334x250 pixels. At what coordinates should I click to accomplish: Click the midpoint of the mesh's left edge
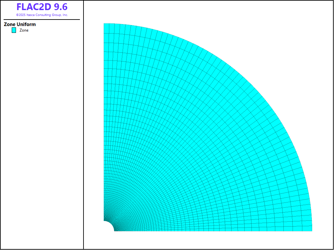click(104, 122)
